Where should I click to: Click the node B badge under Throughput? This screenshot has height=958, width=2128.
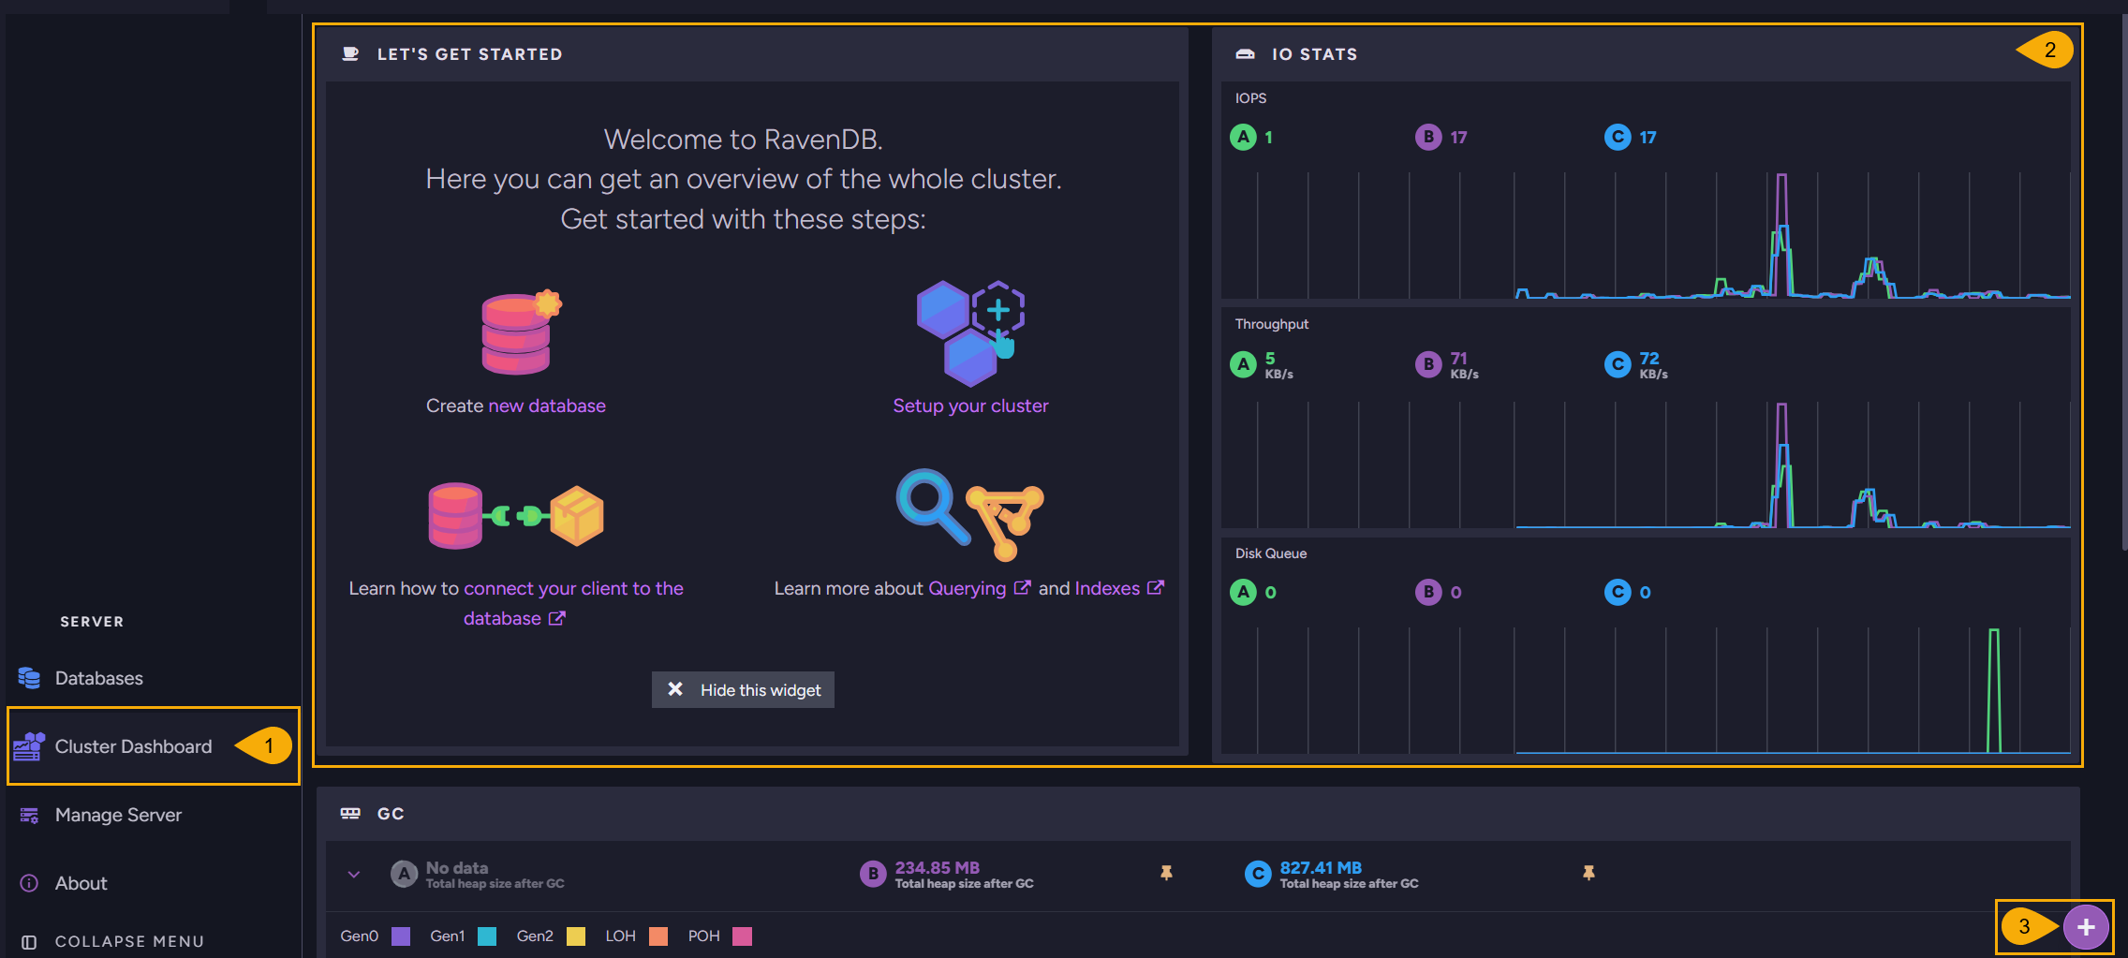[x=1428, y=364]
